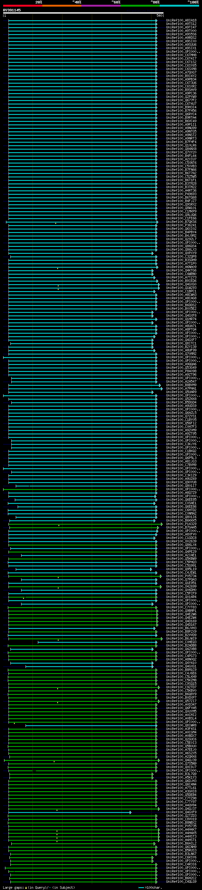Image resolution: width=202 pixels, height=890 pixels.
Task: Open hit UniRef100_A9S5S6
Action: (x=181, y=34)
